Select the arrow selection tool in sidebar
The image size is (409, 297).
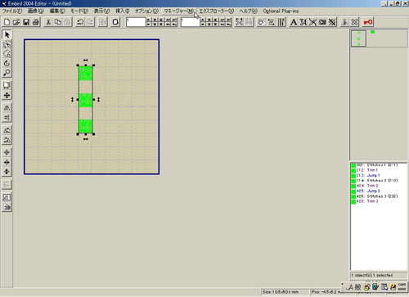7,34
